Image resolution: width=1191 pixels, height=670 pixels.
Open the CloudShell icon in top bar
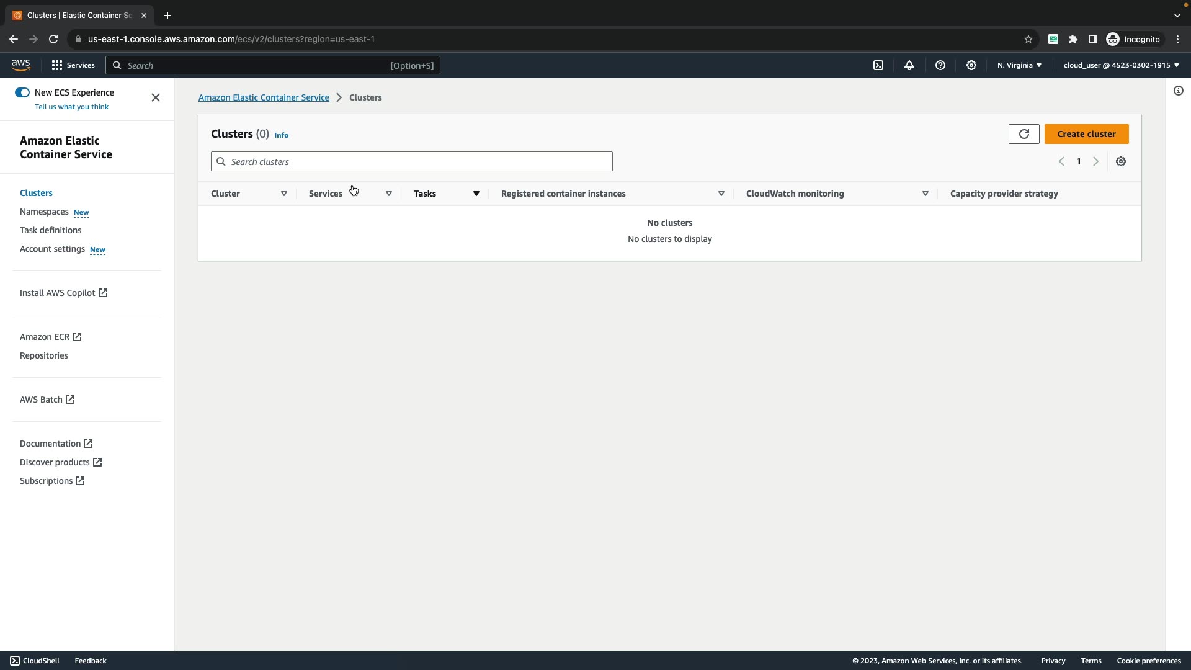pos(878,65)
